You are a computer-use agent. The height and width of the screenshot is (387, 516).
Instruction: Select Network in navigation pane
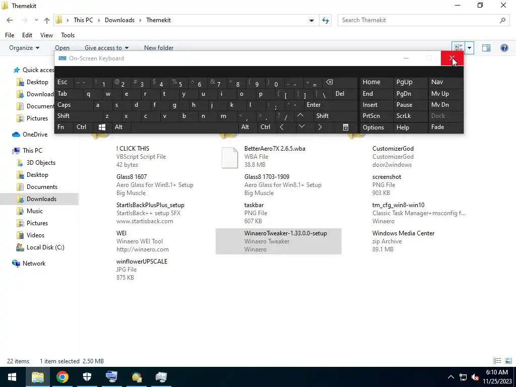[34, 264]
